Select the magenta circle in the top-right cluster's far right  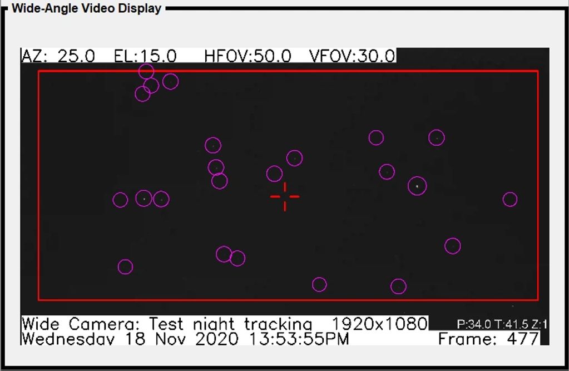click(x=437, y=137)
